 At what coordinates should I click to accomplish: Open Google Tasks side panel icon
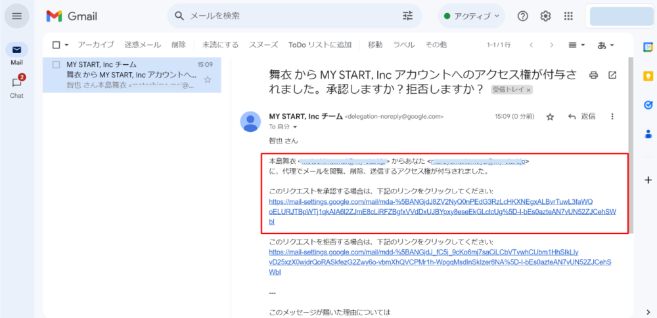pos(648,105)
